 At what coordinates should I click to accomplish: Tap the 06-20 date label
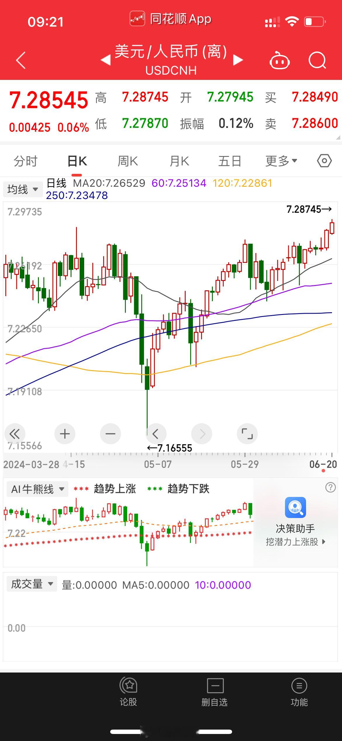click(x=323, y=464)
